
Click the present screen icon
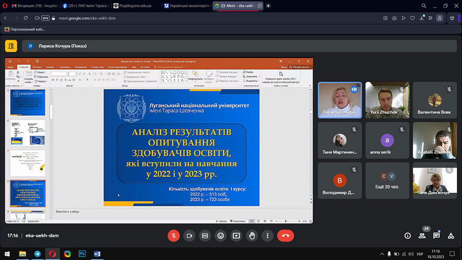(236, 235)
